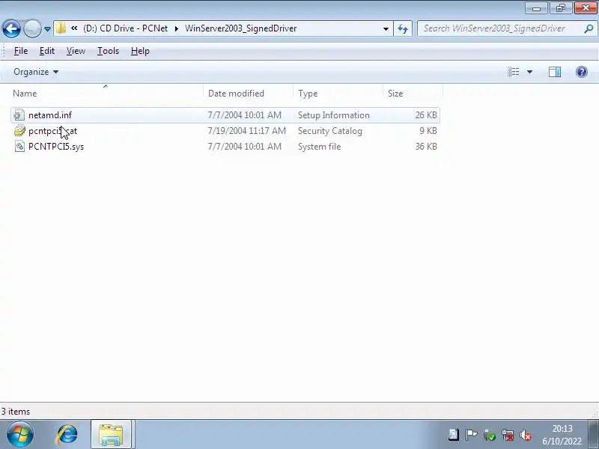Click the security catalog file icon
The image size is (599, 449).
point(19,131)
